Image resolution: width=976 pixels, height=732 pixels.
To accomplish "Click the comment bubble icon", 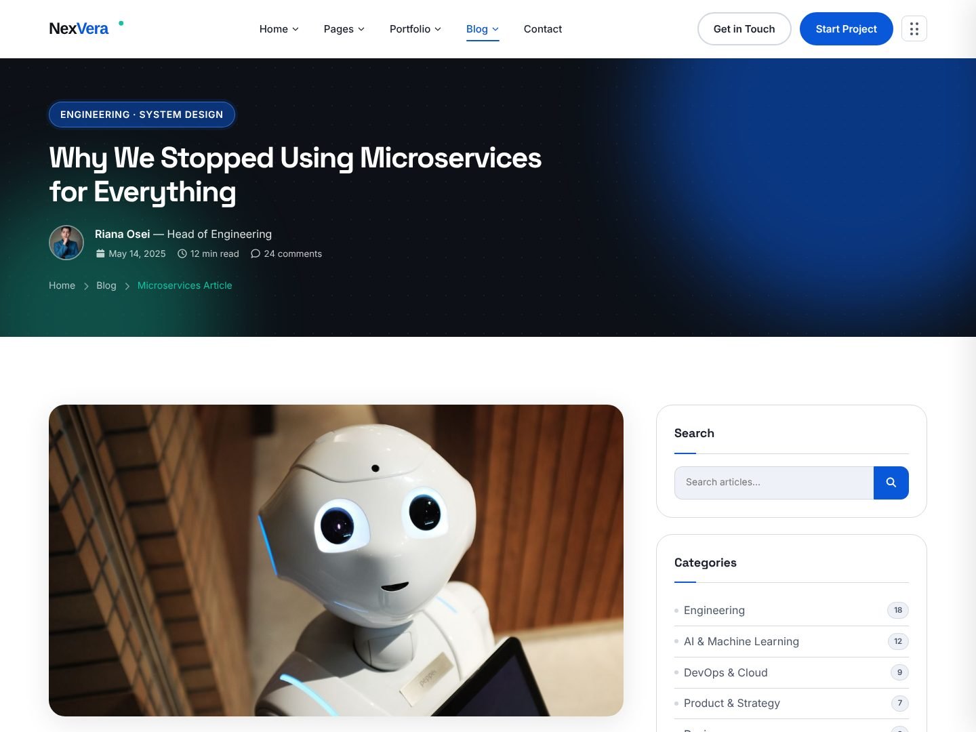I will [x=256, y=253].
